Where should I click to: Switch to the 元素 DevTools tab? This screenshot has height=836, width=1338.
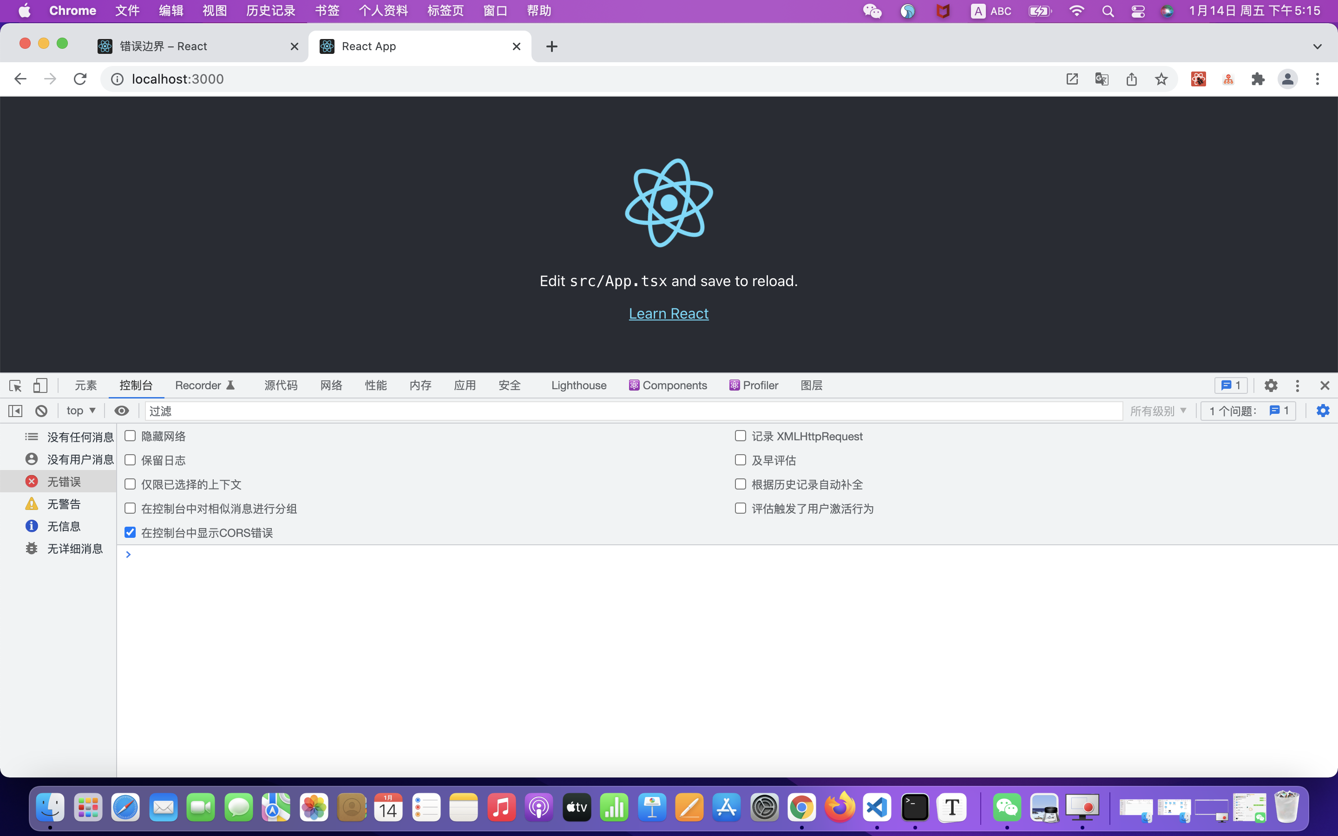point(85,385)
